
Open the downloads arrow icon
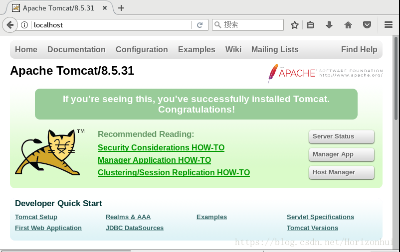(329, 25)
